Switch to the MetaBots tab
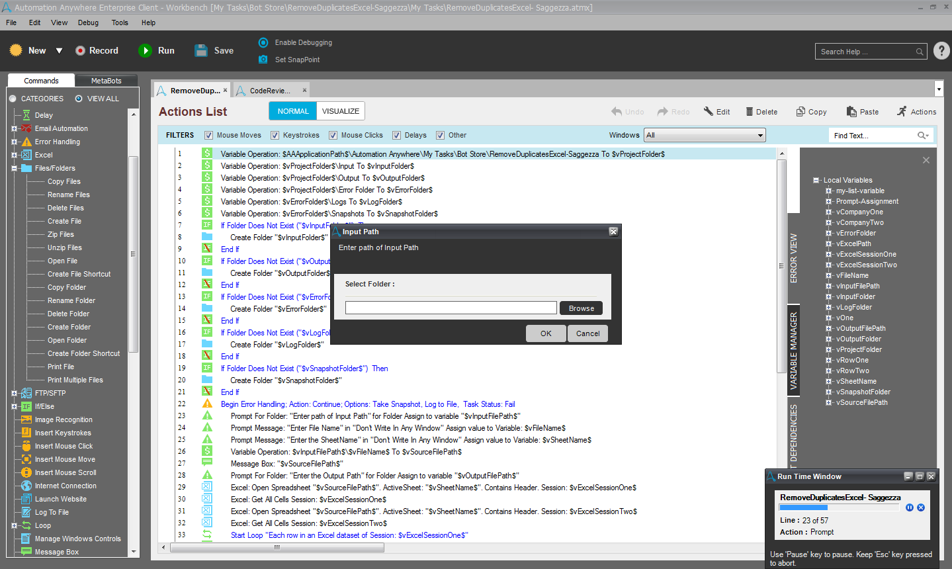 pos(106,81)
